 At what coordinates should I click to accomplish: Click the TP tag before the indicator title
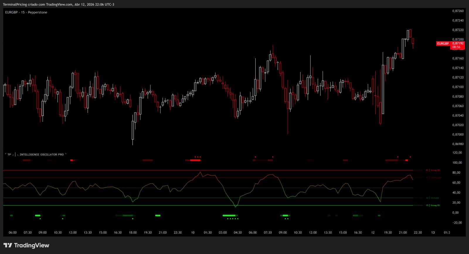coord(9,154)
